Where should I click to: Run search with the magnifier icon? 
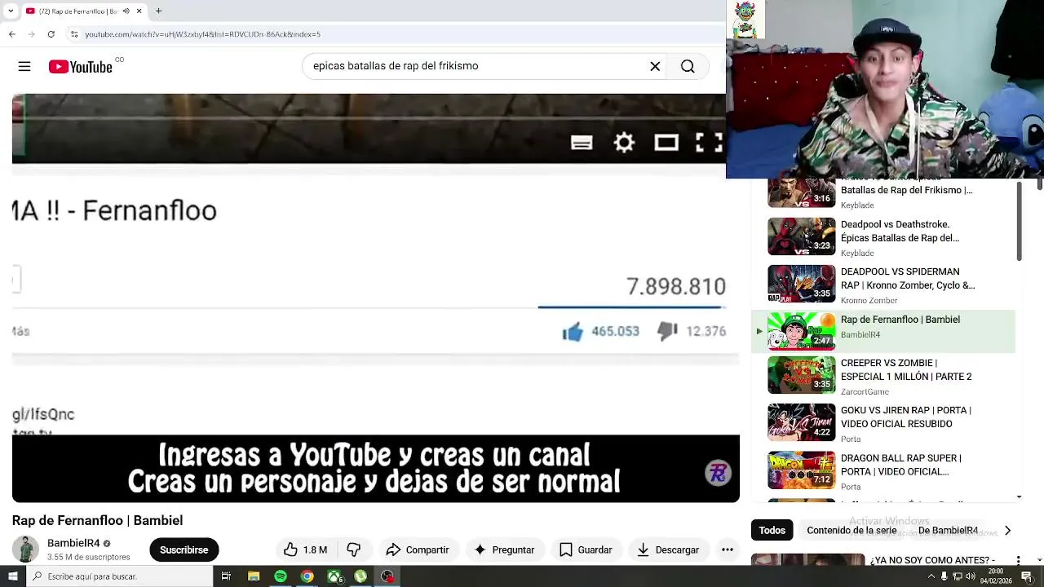tap(688, 67)
